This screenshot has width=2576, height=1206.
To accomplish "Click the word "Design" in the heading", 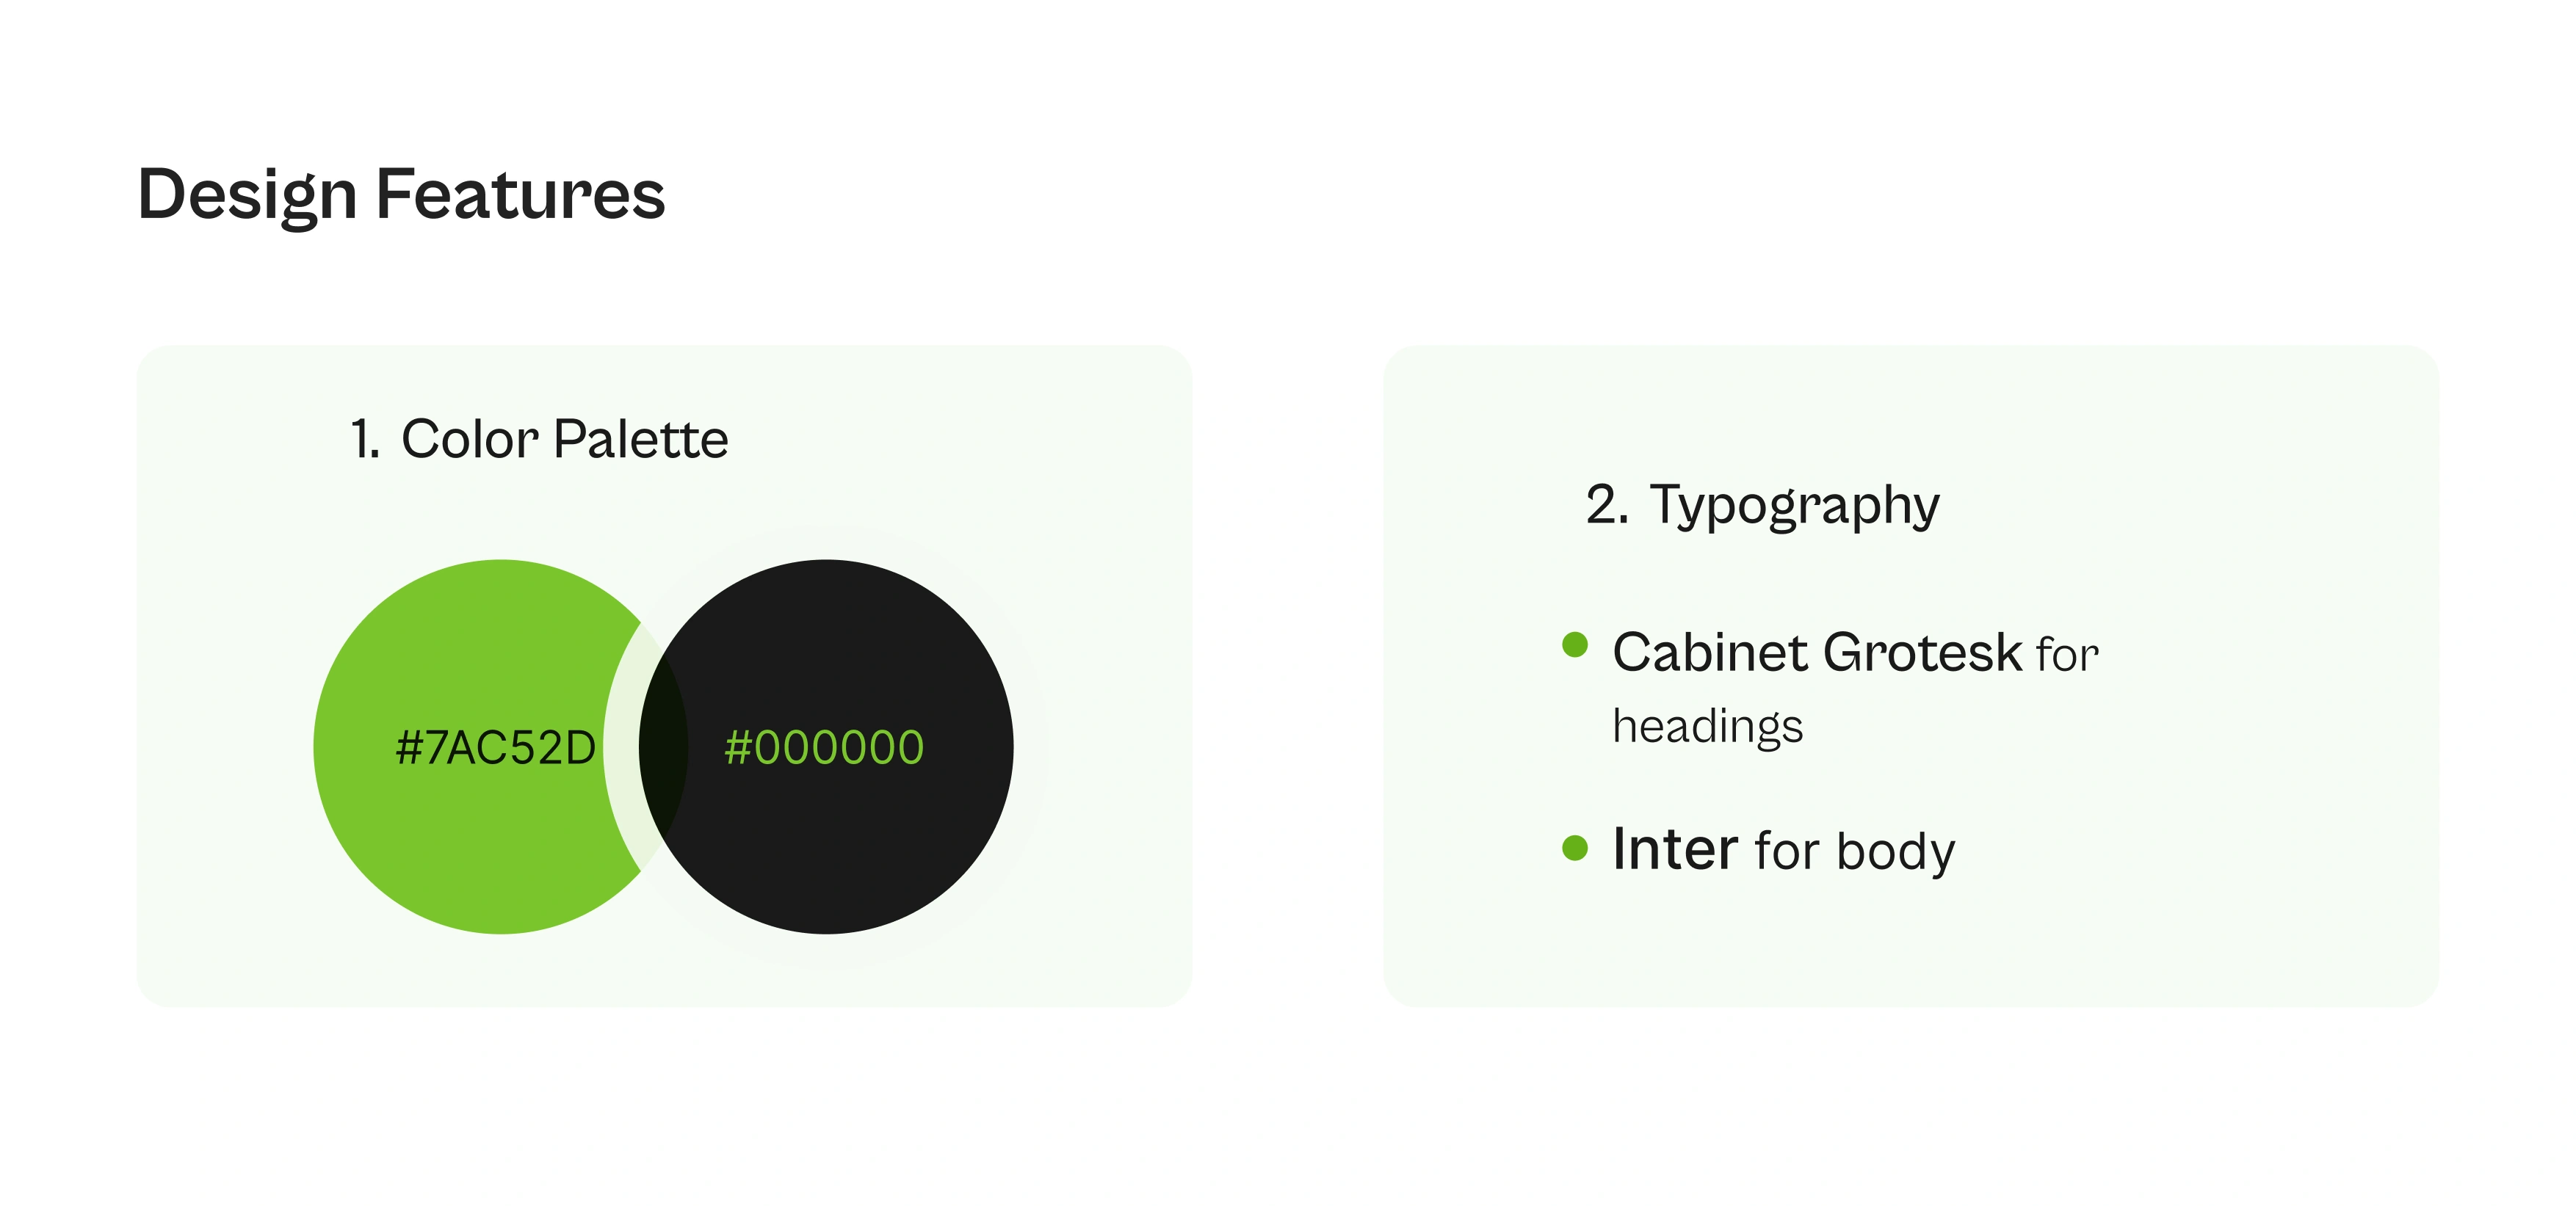I will click(247, 194).
